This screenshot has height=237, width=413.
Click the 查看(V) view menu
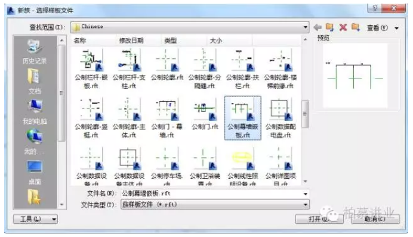pyautogui.click(x=377, y=27)
